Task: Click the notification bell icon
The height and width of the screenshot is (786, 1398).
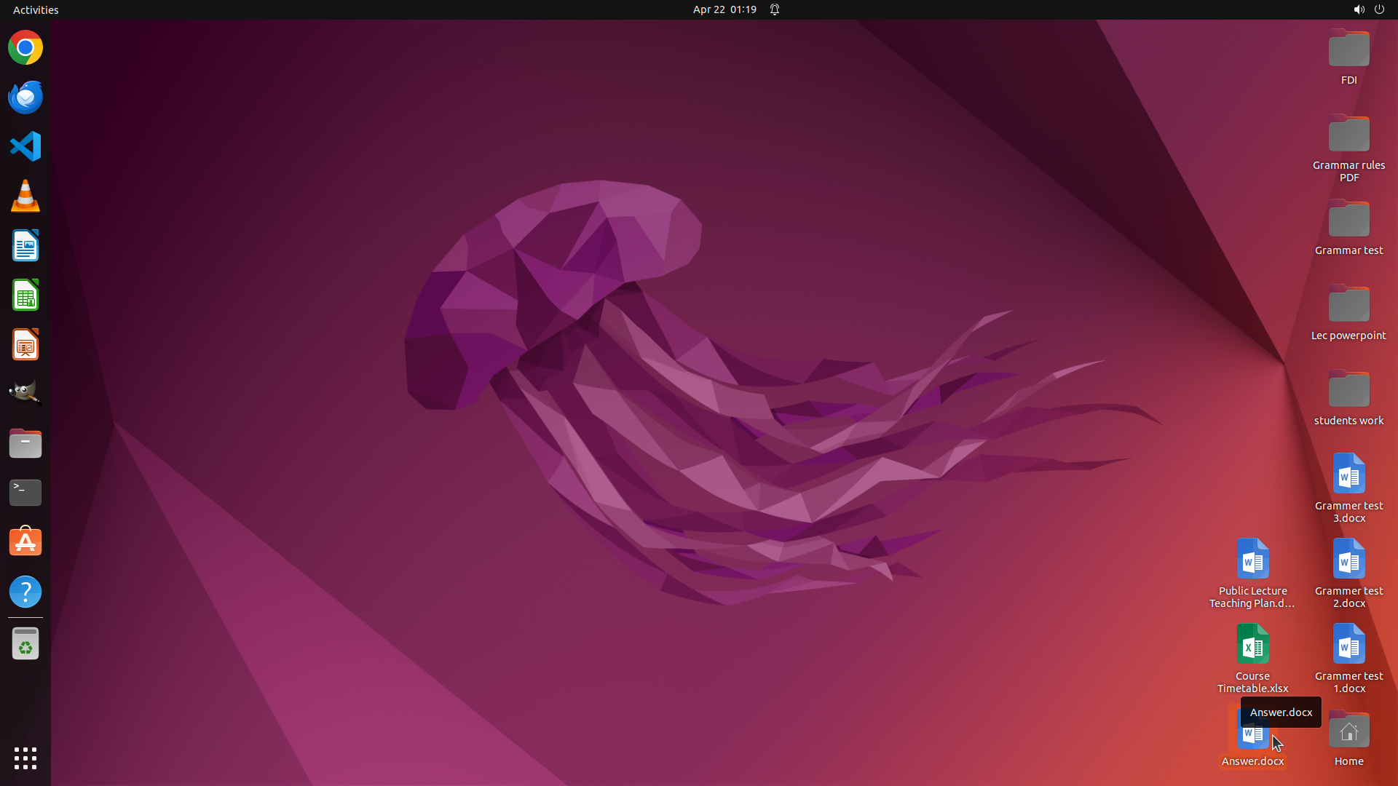Action: click(x=775, y=9)
